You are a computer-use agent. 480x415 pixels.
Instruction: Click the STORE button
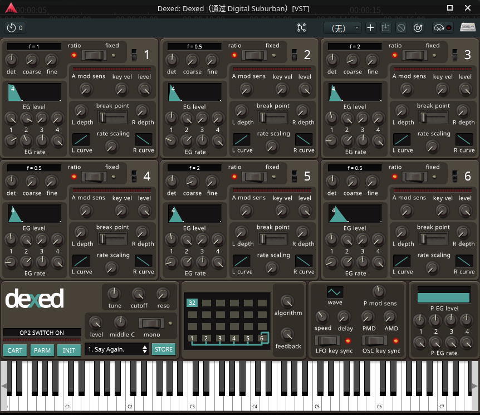click(164, 349)
